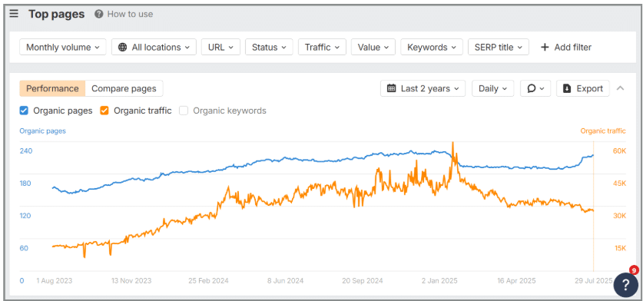Select the Performance tab

point(52,88)
